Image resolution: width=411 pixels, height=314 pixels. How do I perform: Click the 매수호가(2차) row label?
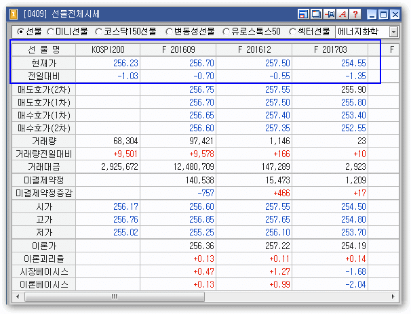(44, 128)
